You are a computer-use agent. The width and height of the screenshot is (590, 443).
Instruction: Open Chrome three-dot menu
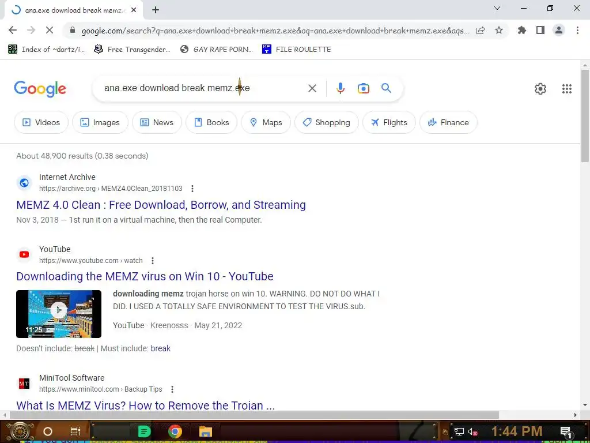coord(577,30)
